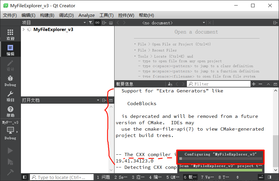Click the Type to locate search box

62,177
